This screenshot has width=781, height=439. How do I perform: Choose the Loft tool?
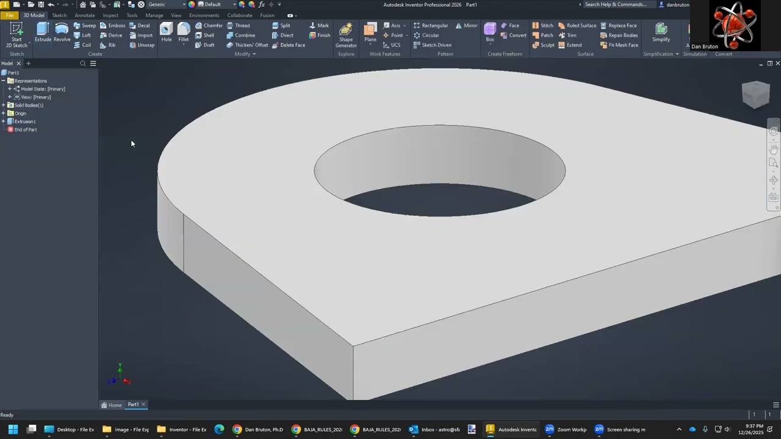[x=82, y=35]
